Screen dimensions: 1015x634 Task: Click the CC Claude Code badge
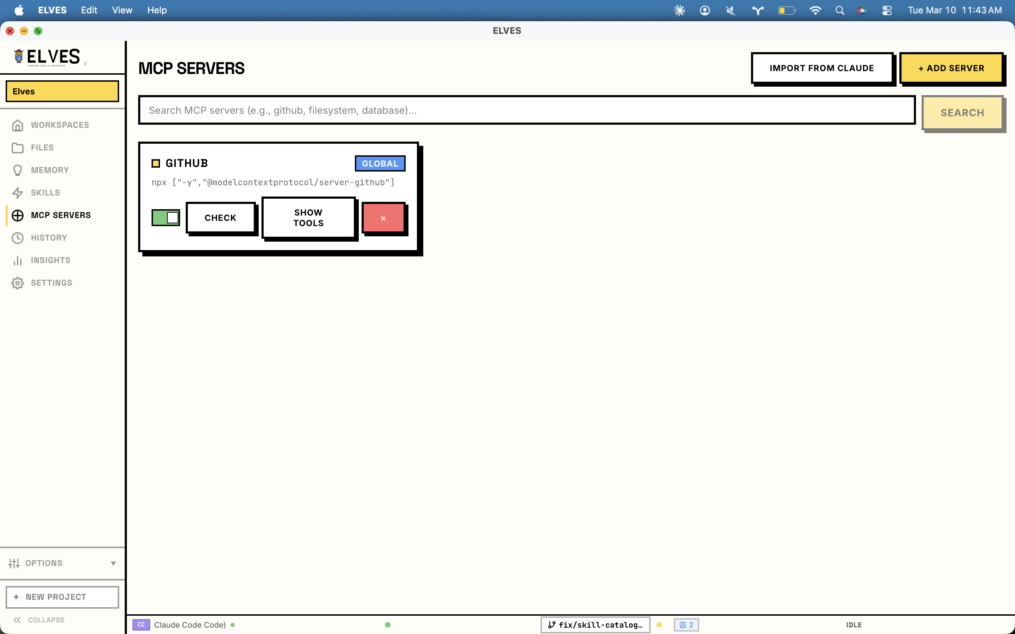[141, 625]
